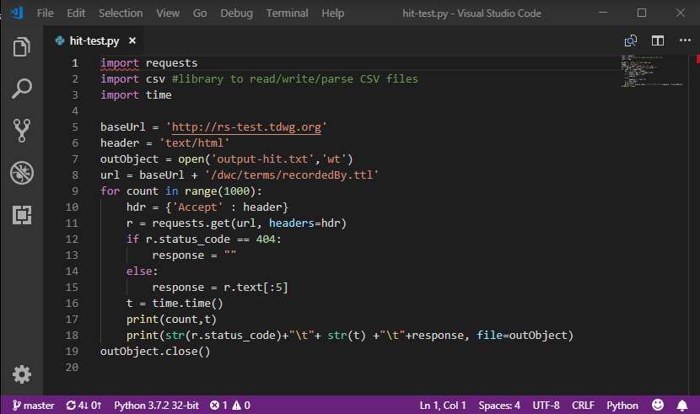The image size is (700, 414).
Task: Click the feedback smiley icon
Action: coord(658,406)
